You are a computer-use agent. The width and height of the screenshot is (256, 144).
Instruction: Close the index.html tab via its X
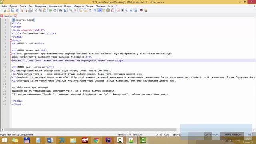[15, 16]
